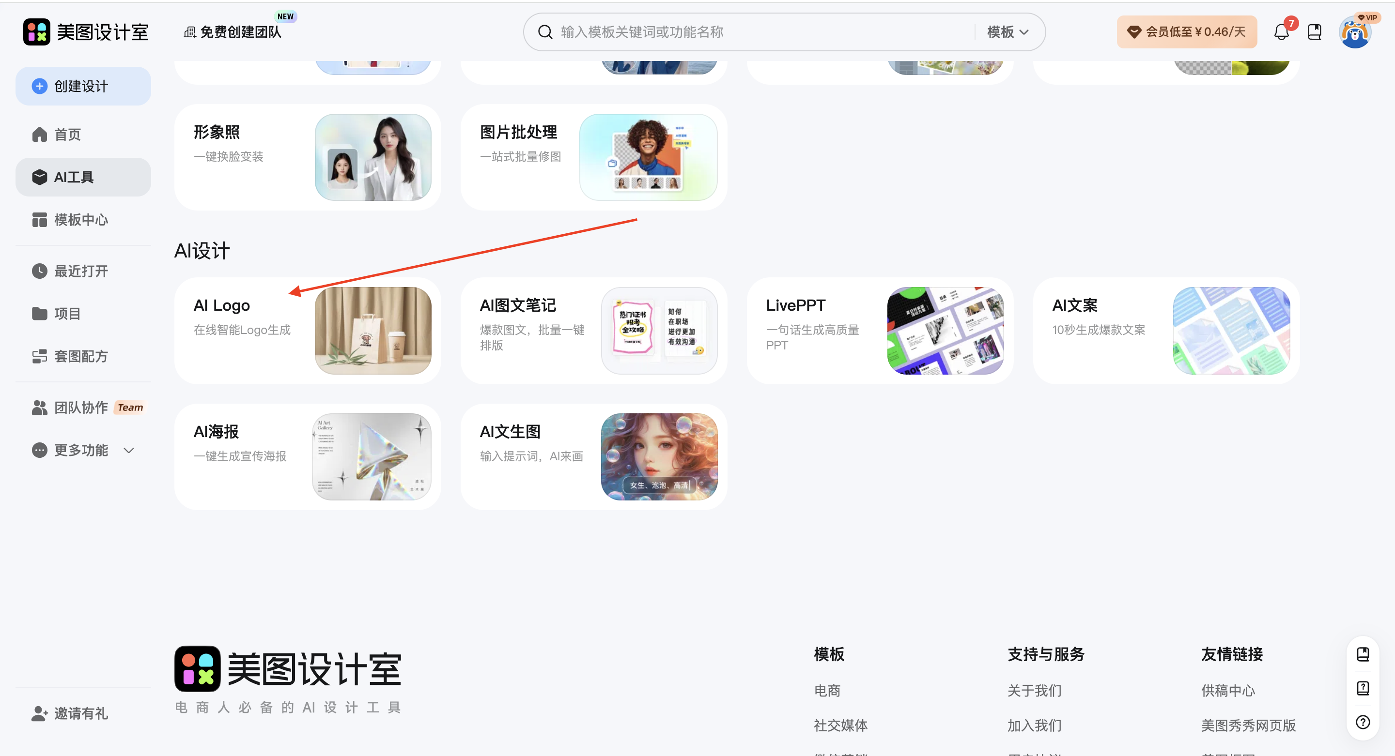
Task: Open saved collections via the bookmark icon
Action: pyautogui.click(x=1315, y=31)
